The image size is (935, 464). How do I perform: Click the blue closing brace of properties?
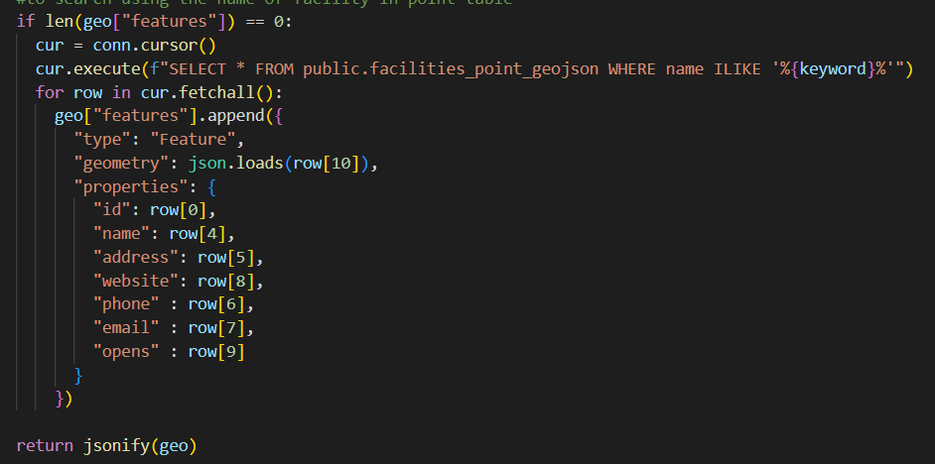[78, 375]
